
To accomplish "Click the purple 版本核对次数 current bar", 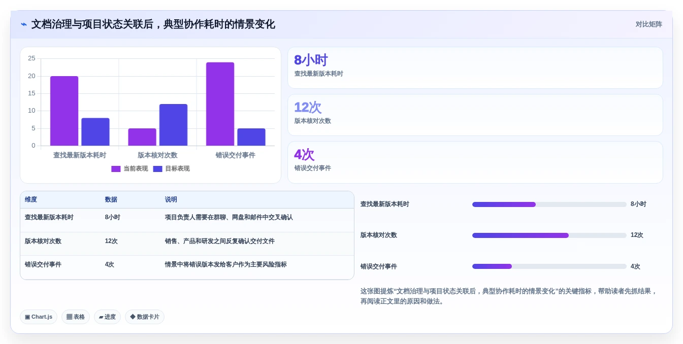I will click(x=142, y=137).
